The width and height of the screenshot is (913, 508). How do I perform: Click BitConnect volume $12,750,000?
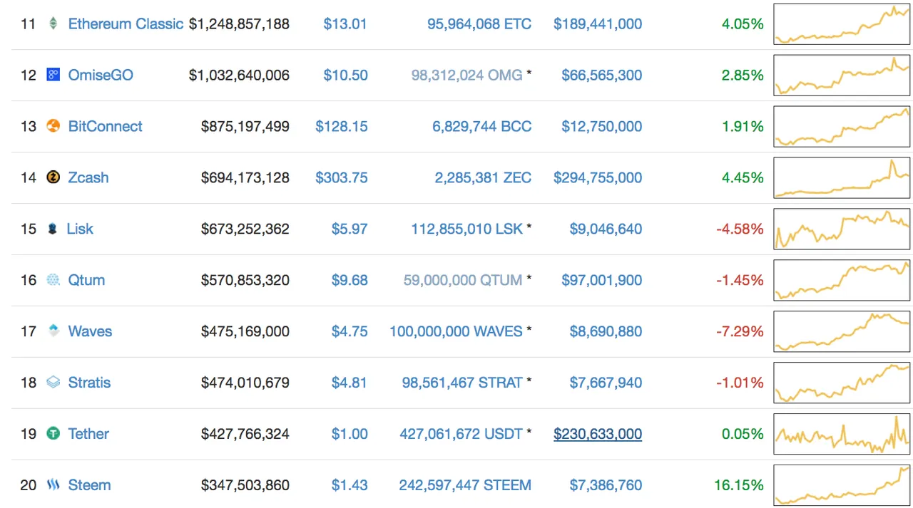click(602, 126)
